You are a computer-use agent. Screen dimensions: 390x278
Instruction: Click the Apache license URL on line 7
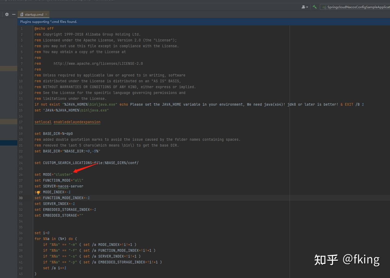coord(98,63)
